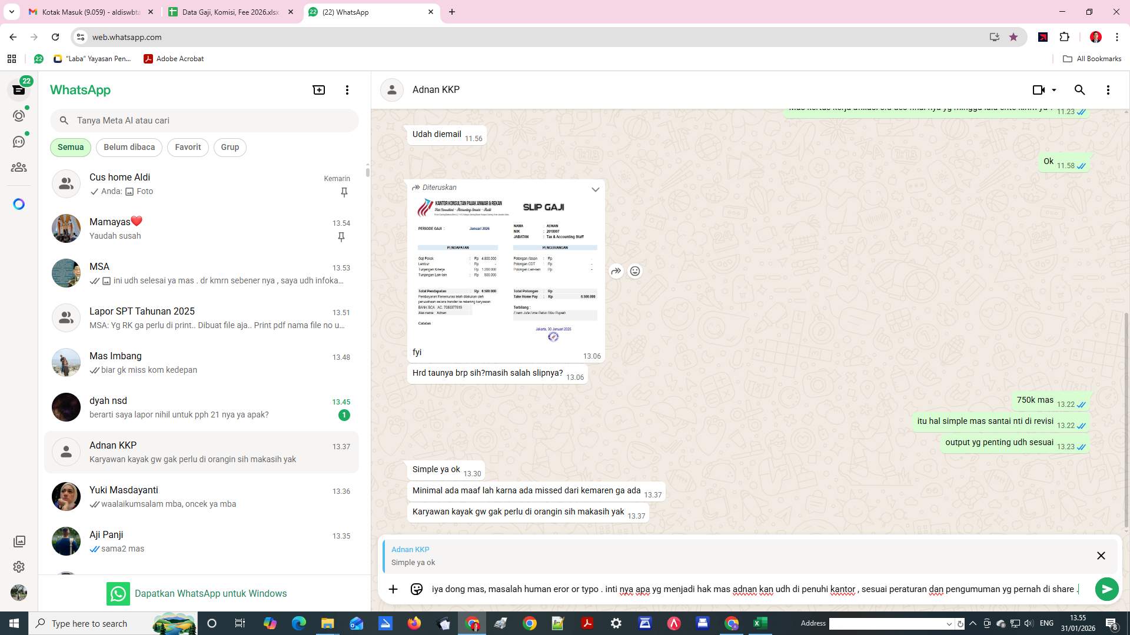Open WhatsApp Settings gear
Image resolution: width=1130 pixels, height=635 pixels.
tap(19, 567)
